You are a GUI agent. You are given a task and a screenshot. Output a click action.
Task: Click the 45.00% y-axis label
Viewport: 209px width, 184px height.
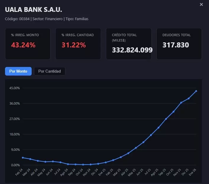click(15, 88)
